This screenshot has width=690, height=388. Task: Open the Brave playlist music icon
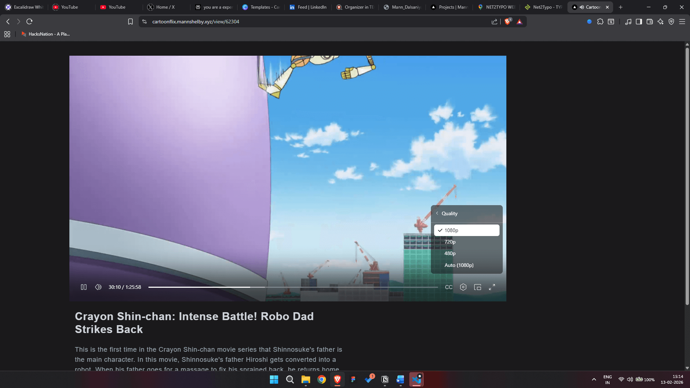coord(628,22)
